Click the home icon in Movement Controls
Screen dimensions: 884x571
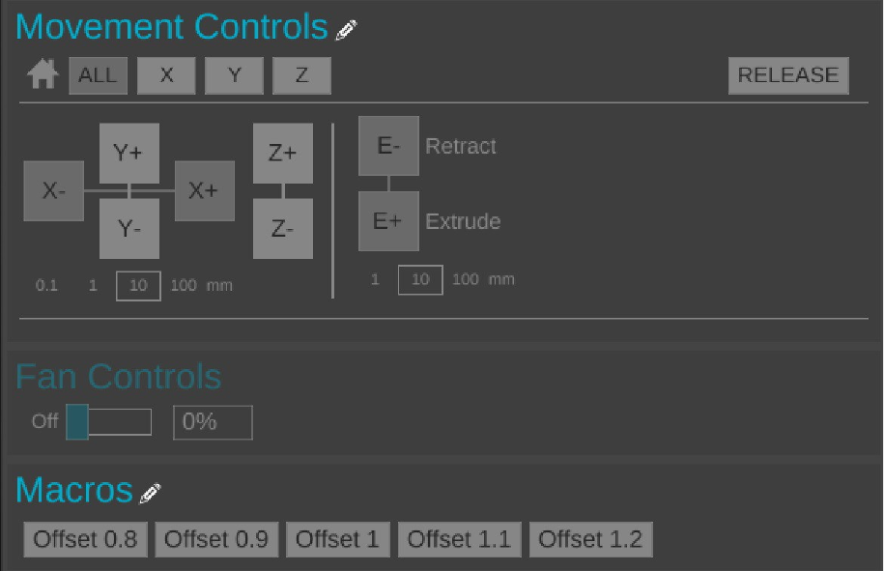pyautogui.click(x=42, y=74)
